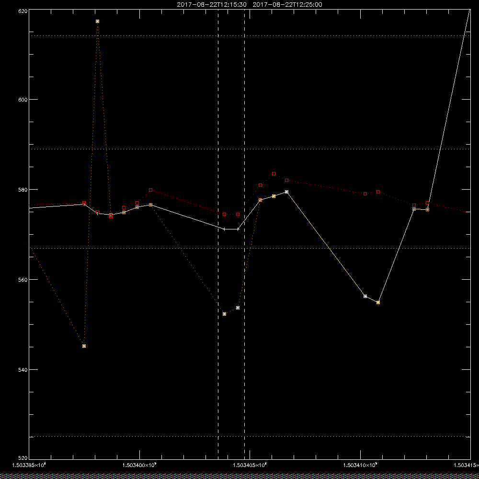Click the start timestamp 2017-08-22T12:15:30 in title
Screen dimensions: 479x479
pyautogui.click(x=212, y=5)
